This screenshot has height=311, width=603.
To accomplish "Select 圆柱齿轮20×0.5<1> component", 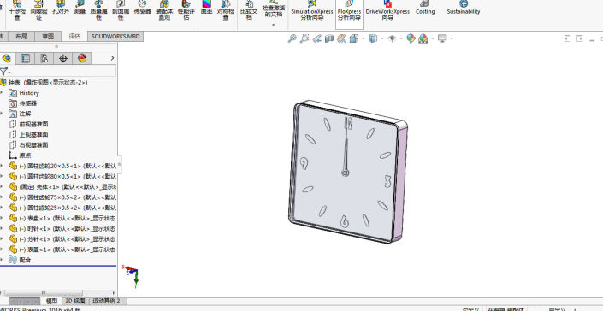I will point(62,166).
